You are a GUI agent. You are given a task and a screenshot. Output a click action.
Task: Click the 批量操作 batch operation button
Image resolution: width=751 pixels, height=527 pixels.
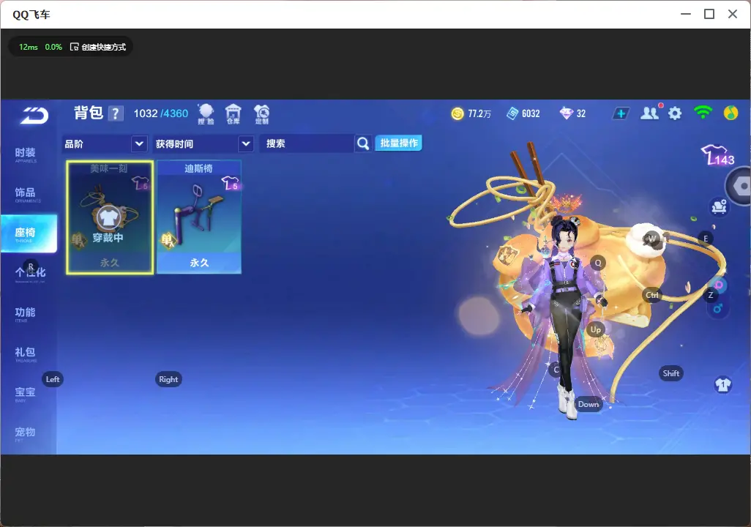point(398,143)
